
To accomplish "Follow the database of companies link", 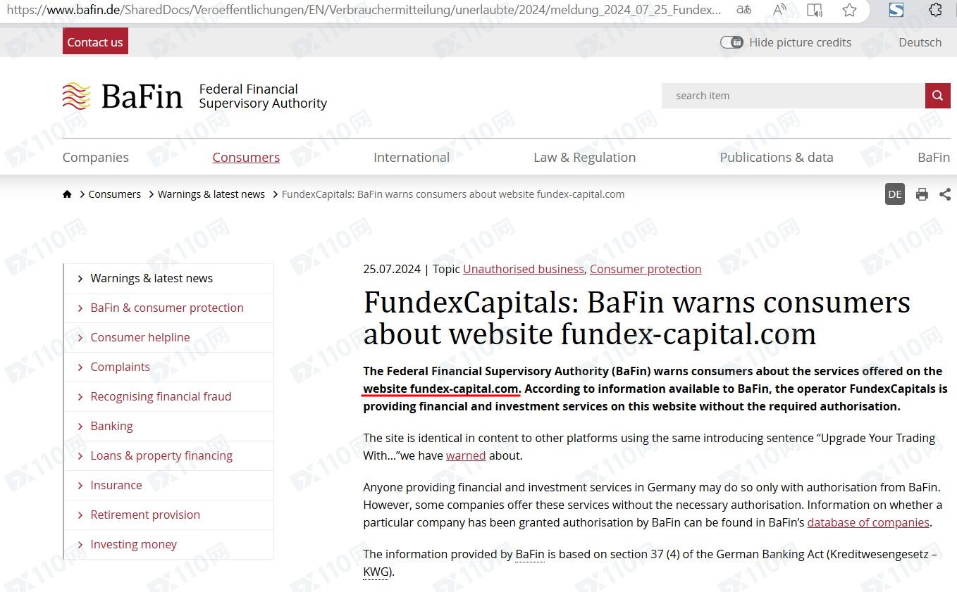I will coord(868,522).
